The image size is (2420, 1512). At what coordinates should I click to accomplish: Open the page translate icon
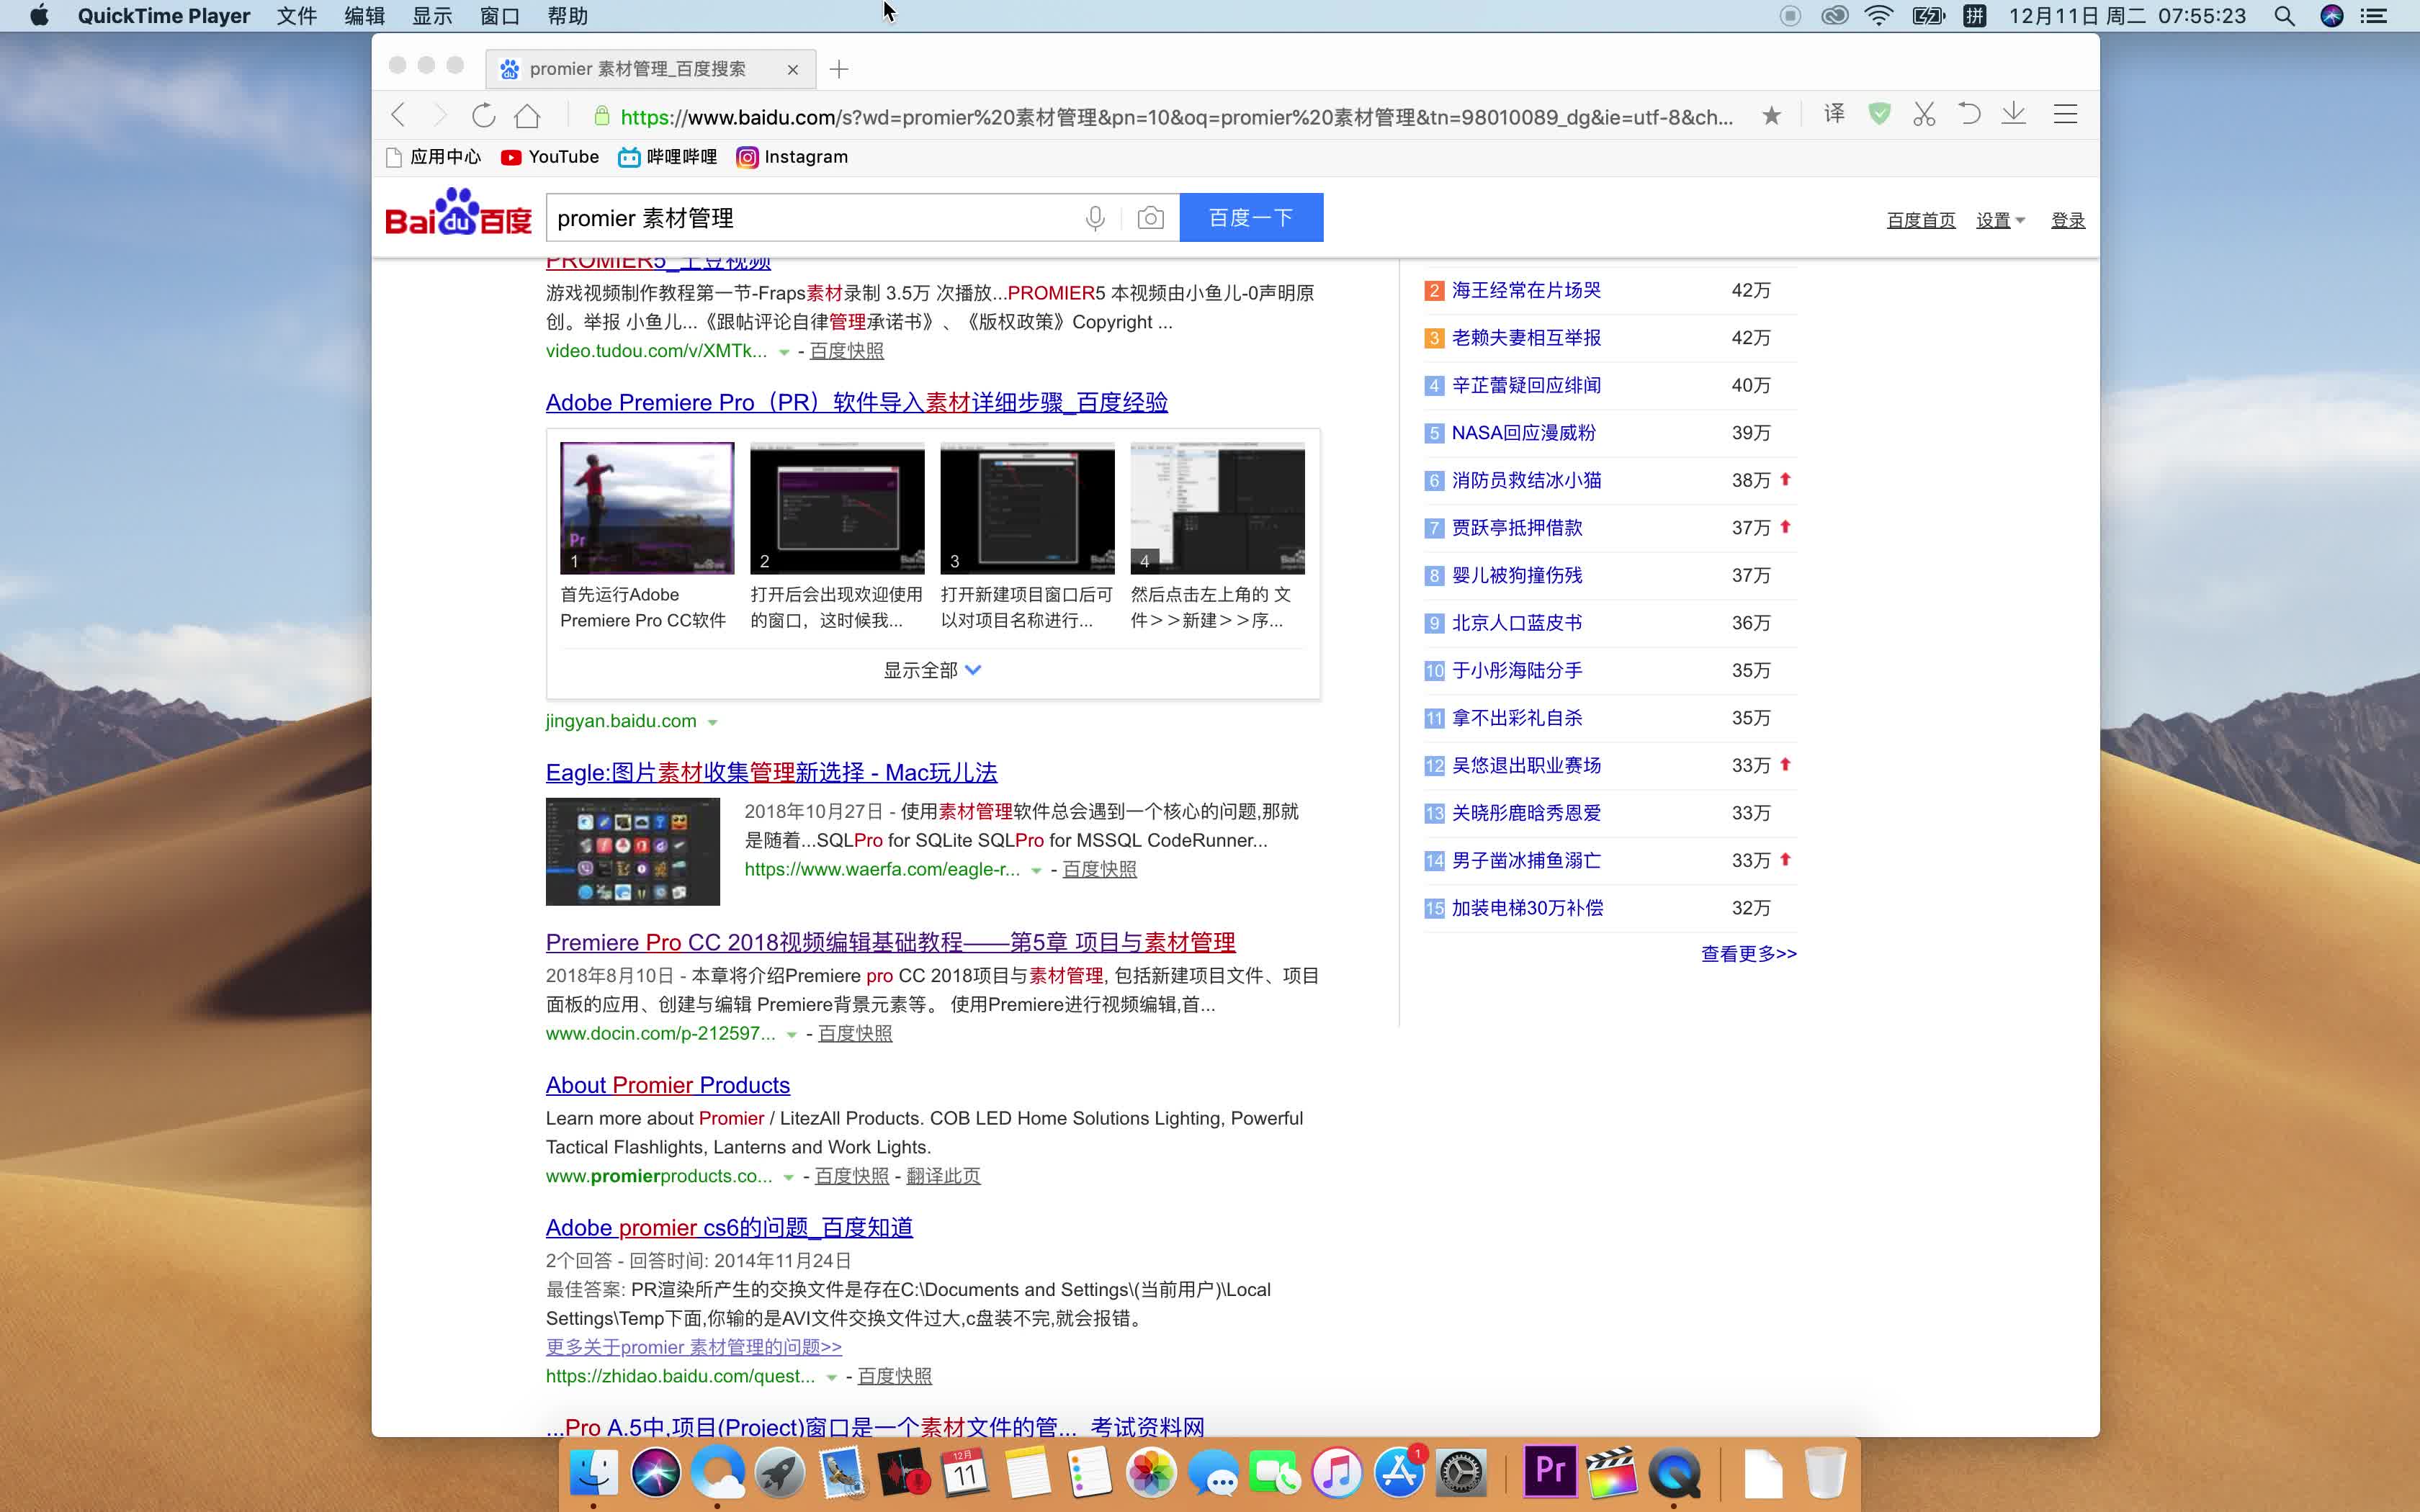coord(1834,114)
